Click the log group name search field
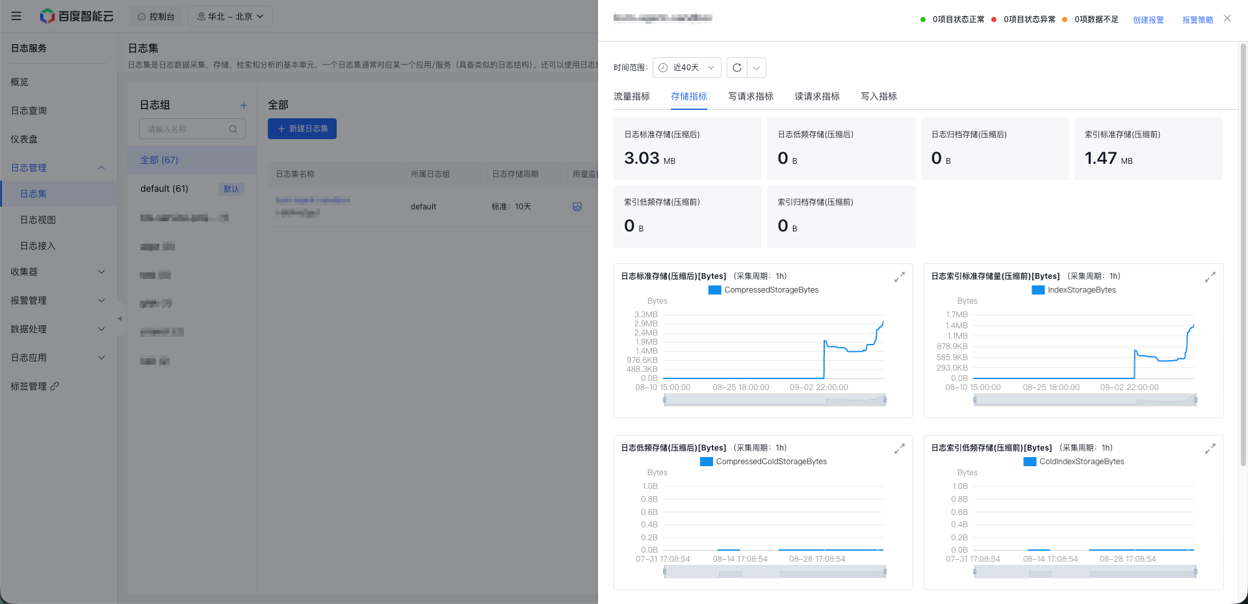 click(192, 129)
